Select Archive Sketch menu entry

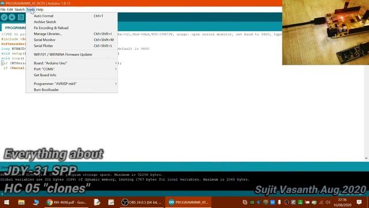[71, 22]
